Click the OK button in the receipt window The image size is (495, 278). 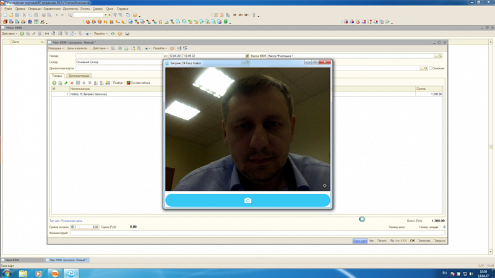coord(412,241)
